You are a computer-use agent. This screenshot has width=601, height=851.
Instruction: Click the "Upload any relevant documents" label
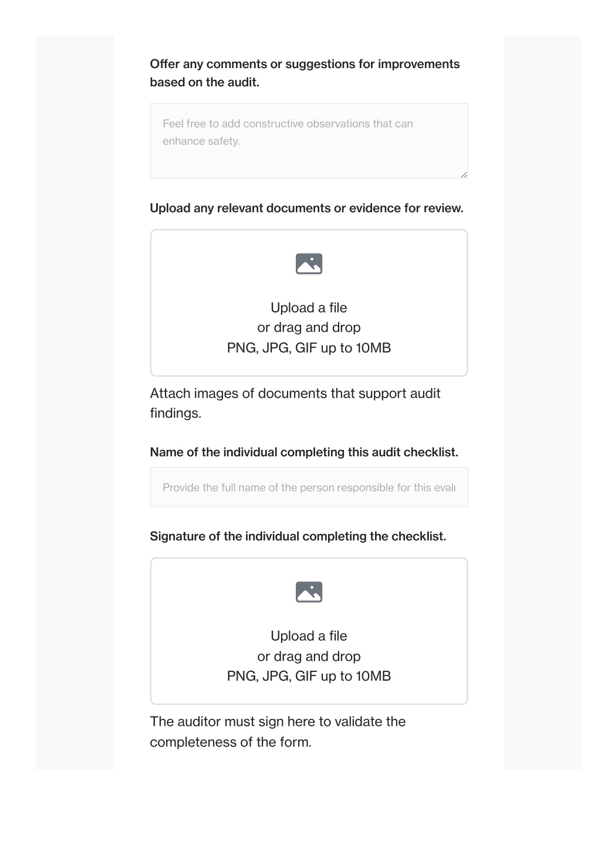[306, 208]
